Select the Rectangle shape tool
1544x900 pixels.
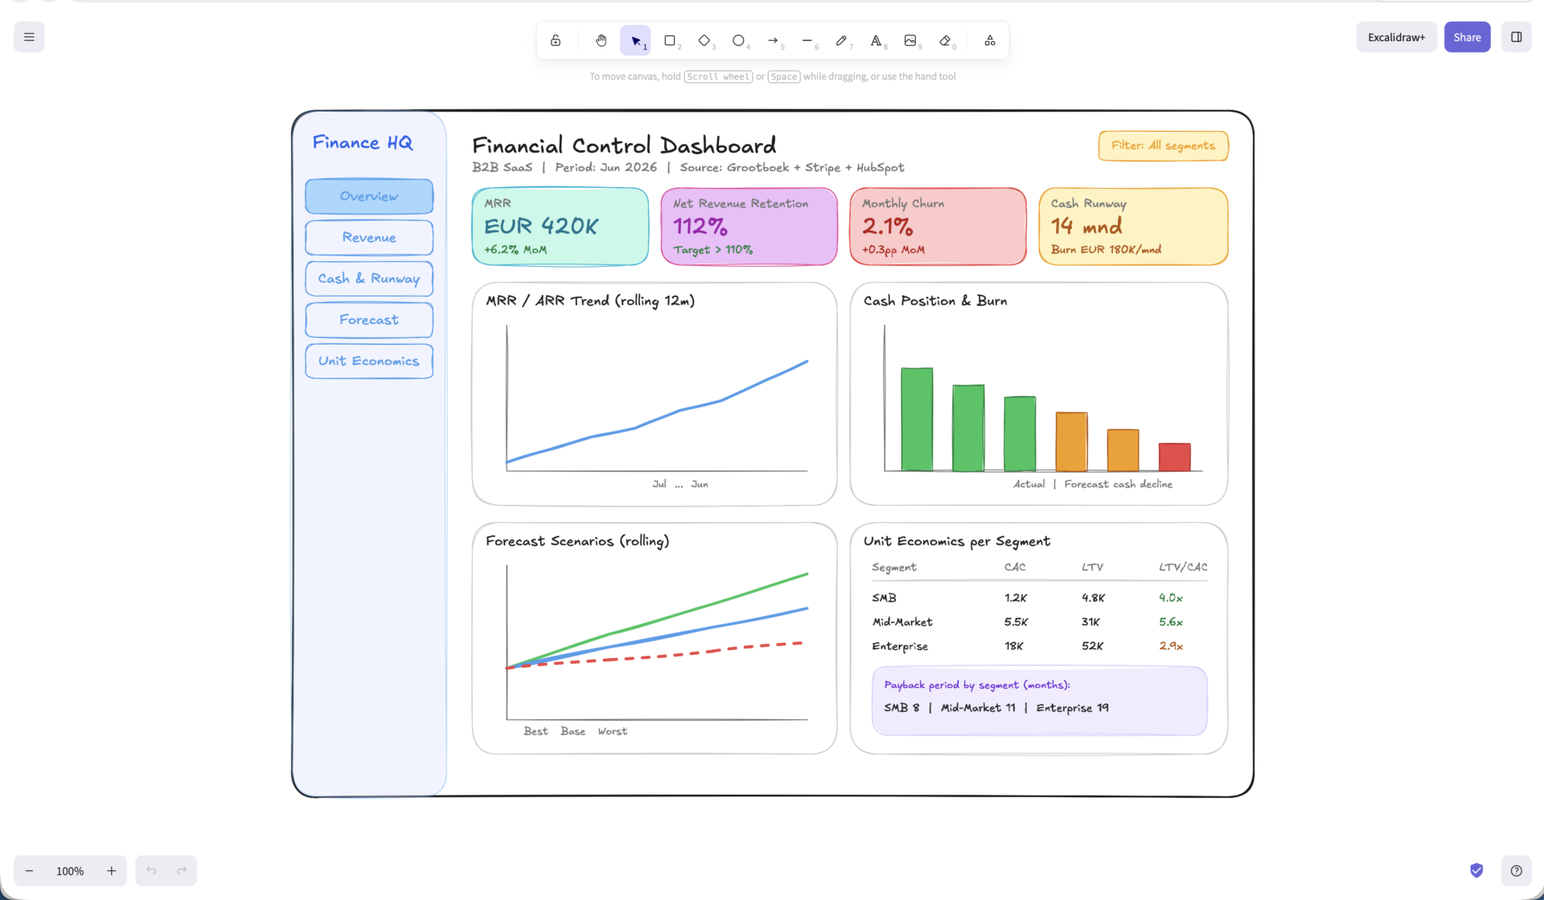point(670,40)
